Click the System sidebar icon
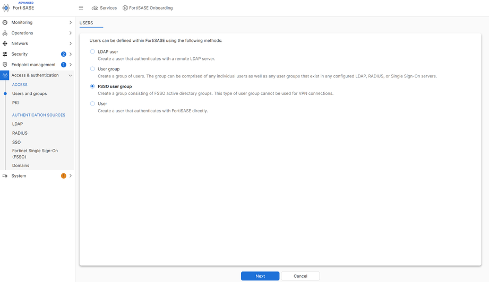 pyautogui.click(x=5, y=176)
